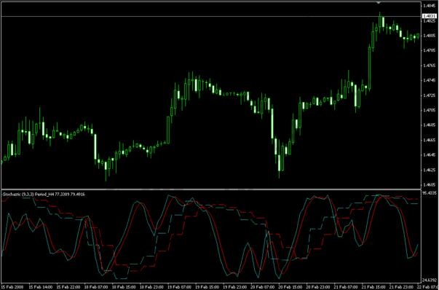
Task: Click the tall bullish candle on 21 Feb
Action: [369, 68]
